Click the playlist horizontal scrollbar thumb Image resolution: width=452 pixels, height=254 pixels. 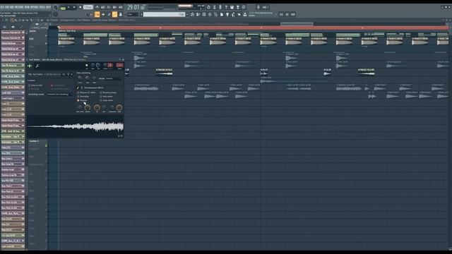coord(297,23)
